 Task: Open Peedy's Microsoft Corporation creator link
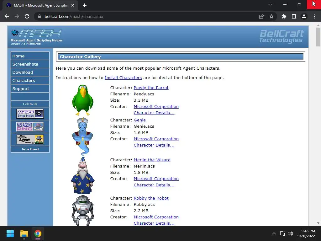156,107
